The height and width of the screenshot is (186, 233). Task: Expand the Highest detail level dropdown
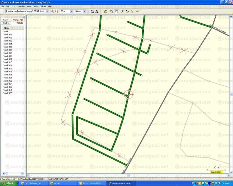tap(84, 11)
